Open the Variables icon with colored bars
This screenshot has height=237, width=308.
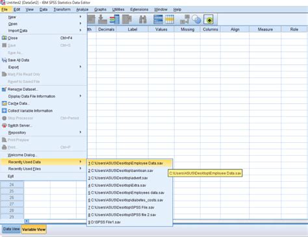tap(114, 19)
